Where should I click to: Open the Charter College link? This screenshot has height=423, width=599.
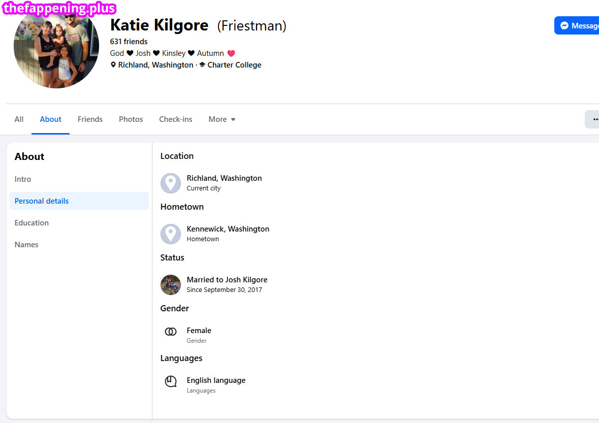tap(234, 65)
